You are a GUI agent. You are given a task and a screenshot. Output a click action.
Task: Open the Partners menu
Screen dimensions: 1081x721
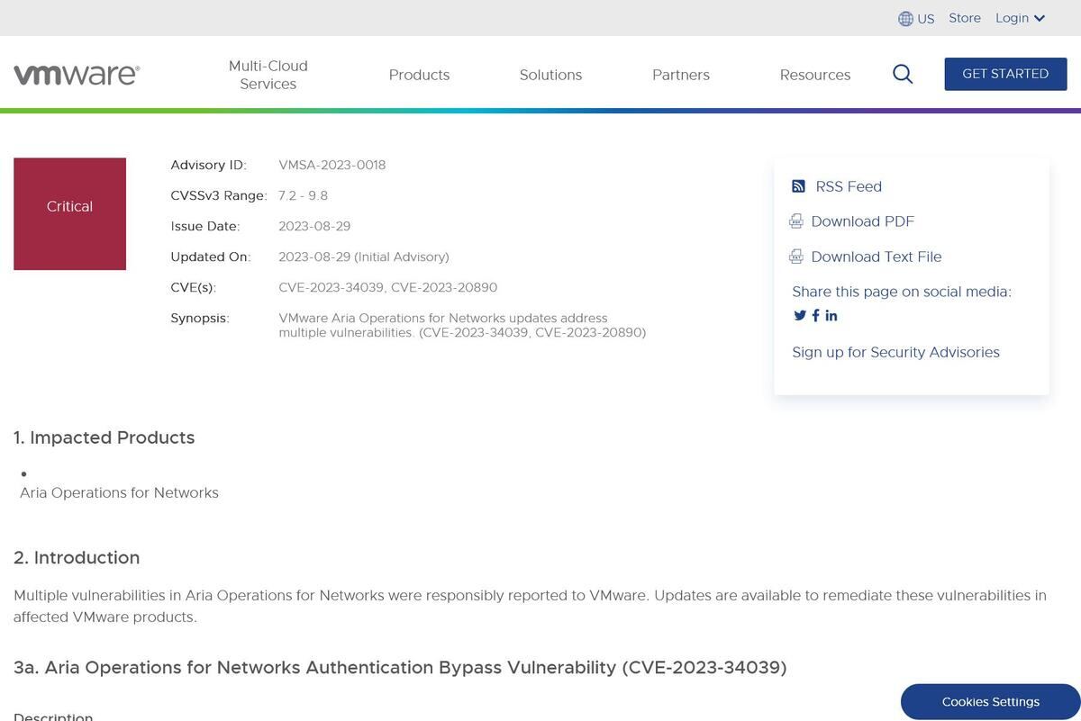[x=681, y=75]
